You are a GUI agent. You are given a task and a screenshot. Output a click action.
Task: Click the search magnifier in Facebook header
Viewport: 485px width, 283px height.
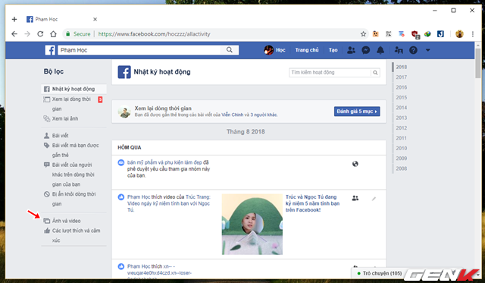(x=229, y=50)
